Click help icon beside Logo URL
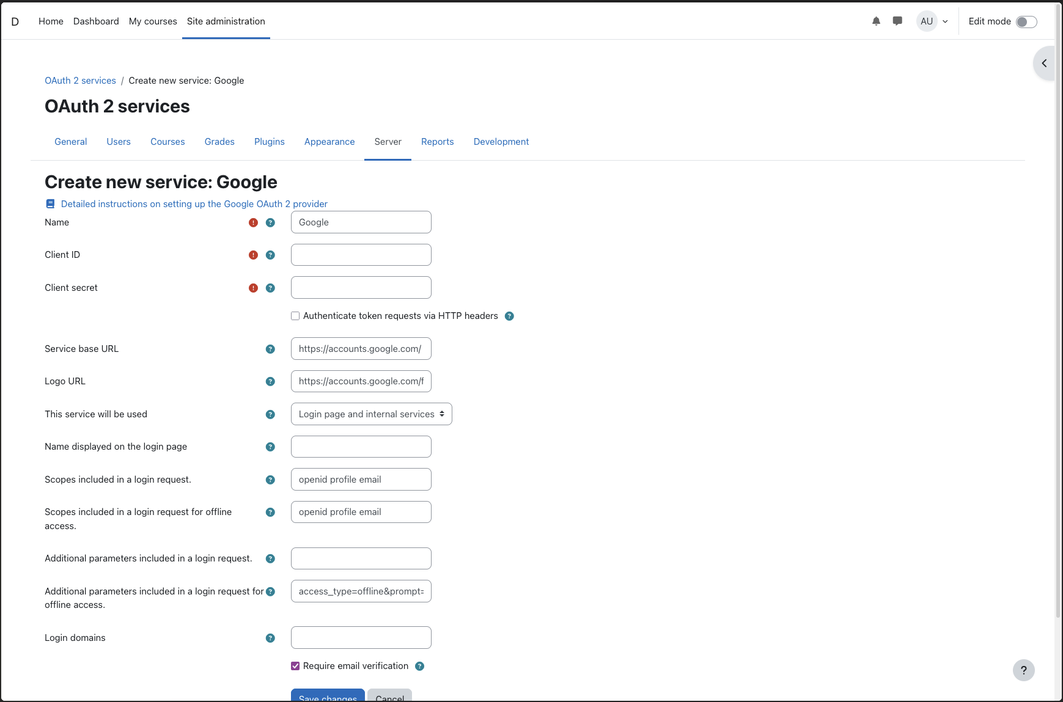 click(270, 382)
